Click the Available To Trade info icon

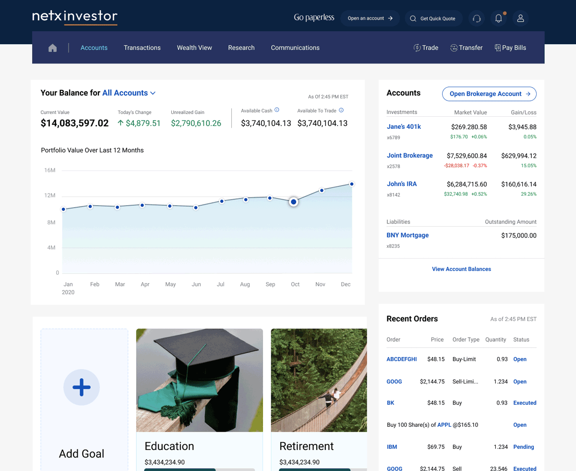click(341, 110)
